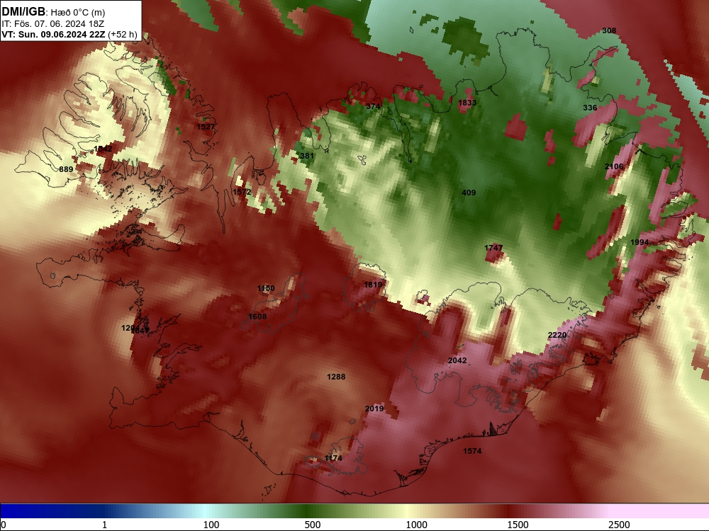Image resolution: width=709 pixels, height=531 pixels.
Task: Click the 'Hæð 0°C (m)' label
Action: 77,12
